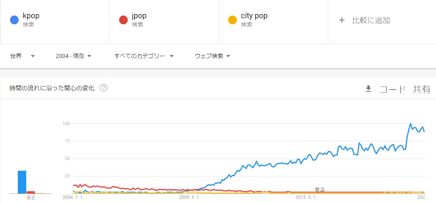Viewport: 436px width, 203px height.
Task: Open the すべてのカテゴリー category dropdown
Action: (x=144, y=56)
